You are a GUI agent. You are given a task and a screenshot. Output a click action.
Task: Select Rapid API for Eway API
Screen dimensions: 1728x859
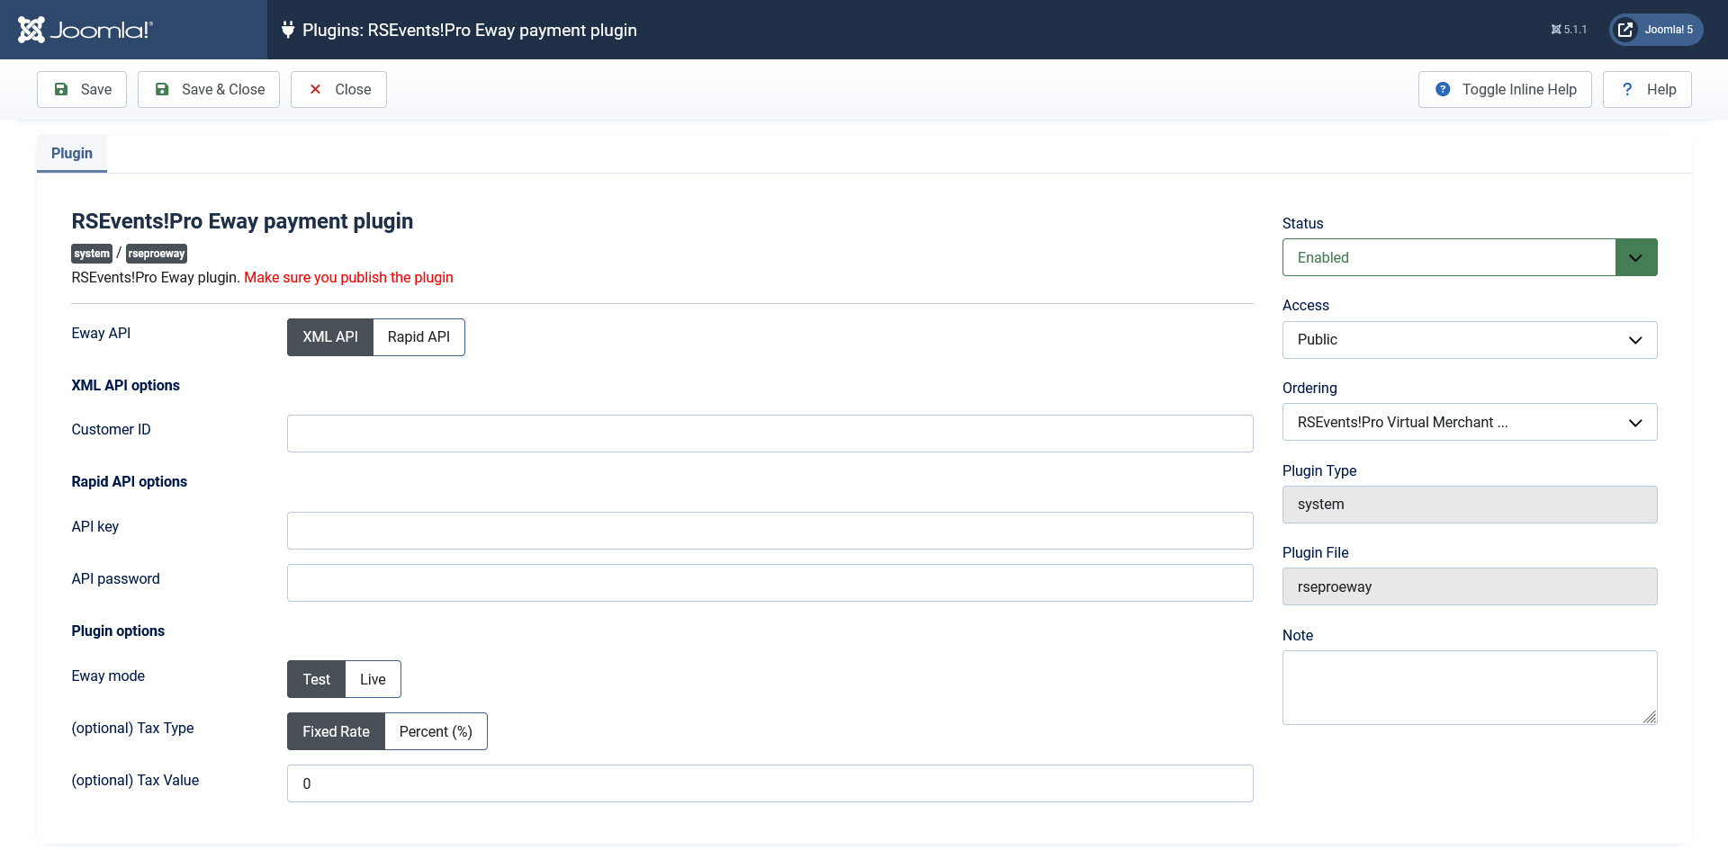click(x=418, y=337)
